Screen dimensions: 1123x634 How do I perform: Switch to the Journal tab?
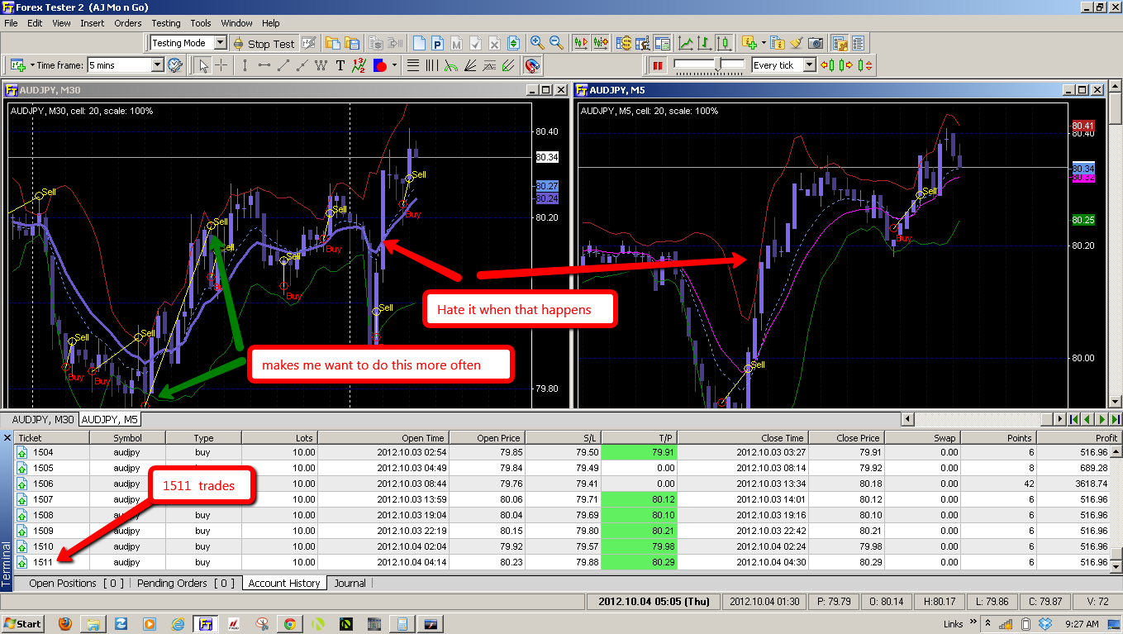(x=350, y=583)
